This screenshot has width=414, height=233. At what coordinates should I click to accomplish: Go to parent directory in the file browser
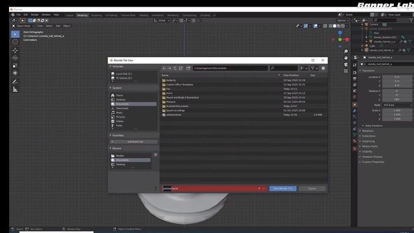175,69
